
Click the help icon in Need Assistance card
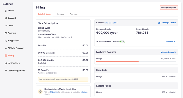pos(40,91)
